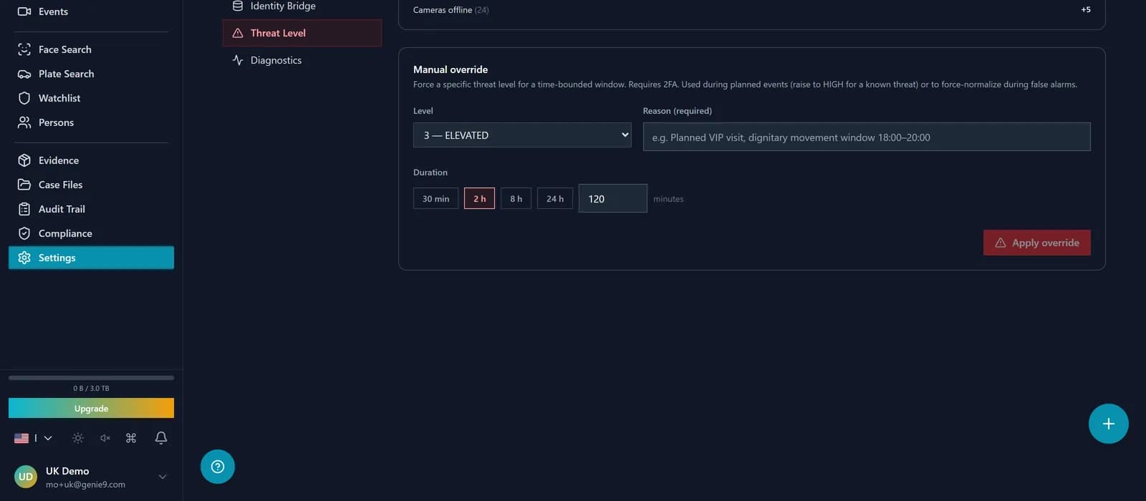Open Persons in the sidebar

(x=91, y=122)
